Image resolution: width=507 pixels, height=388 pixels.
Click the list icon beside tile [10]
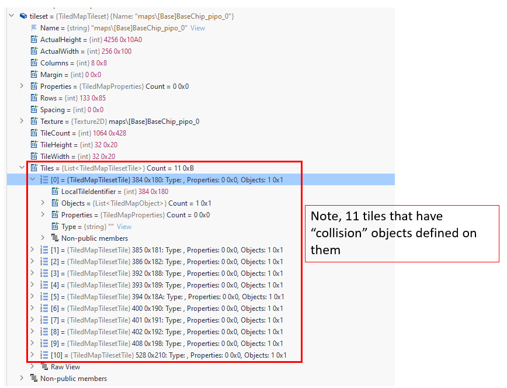(x=43, y=355)
